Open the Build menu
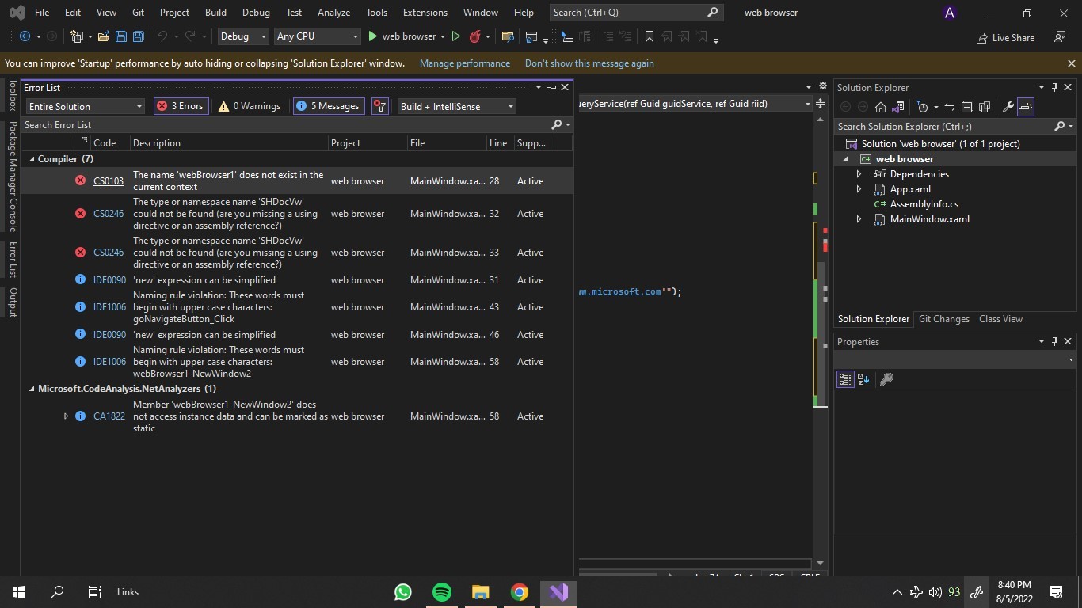 coord(215,13)
